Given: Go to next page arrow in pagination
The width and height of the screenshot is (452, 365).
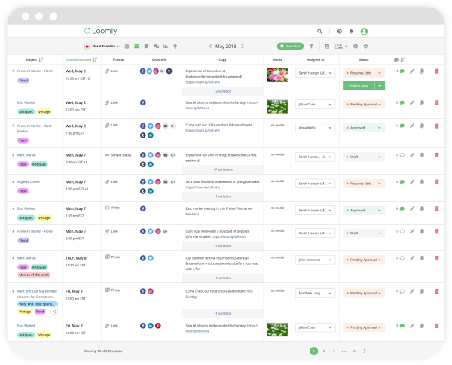Looking at the screenshot, I should pos(365,351).
